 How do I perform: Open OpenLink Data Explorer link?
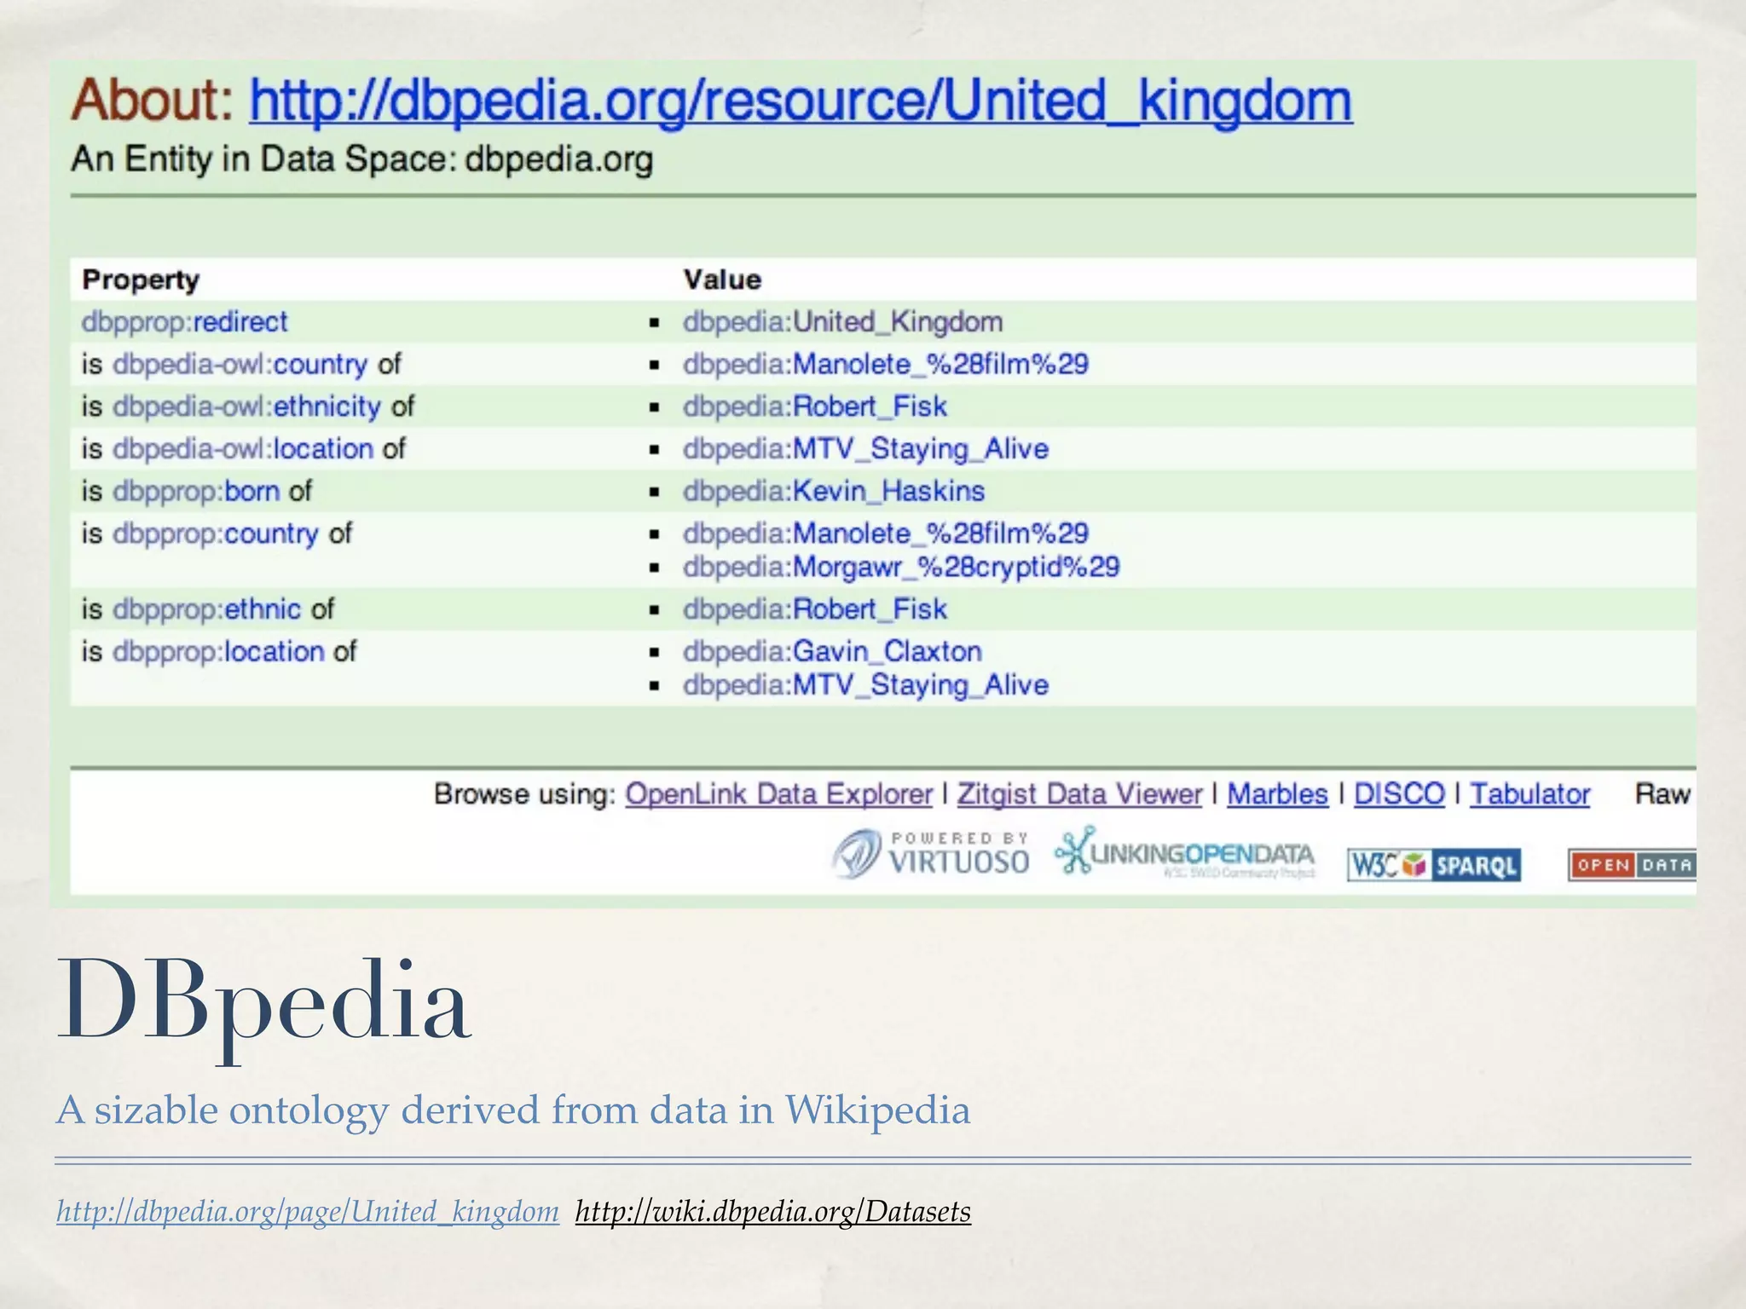(x=778, y=793)
